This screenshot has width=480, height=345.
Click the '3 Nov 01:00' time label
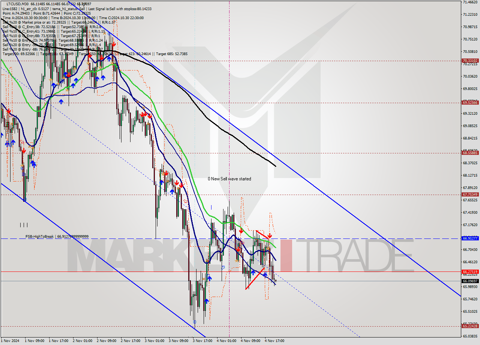[154, 341]
